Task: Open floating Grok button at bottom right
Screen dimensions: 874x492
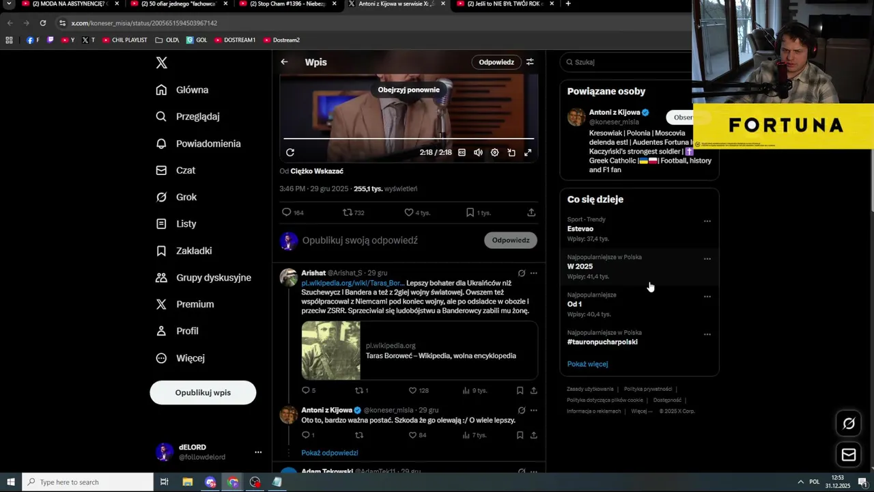Action: [x=849, y=424]
